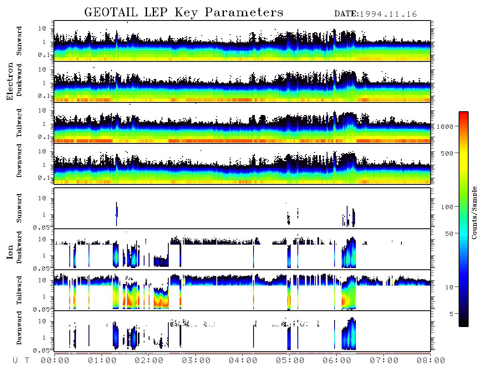Click the Electron "Dawnward" panel label

click(x=19, y=161)
